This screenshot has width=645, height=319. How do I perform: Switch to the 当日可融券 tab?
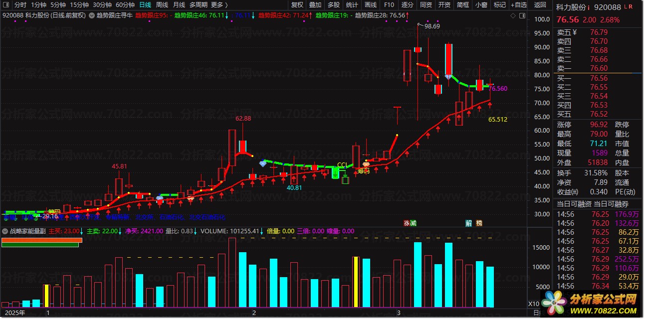[611, 204]
